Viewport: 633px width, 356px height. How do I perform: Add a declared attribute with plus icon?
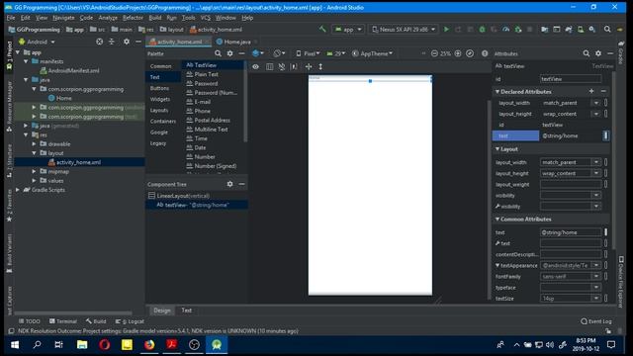pos(591,92)
